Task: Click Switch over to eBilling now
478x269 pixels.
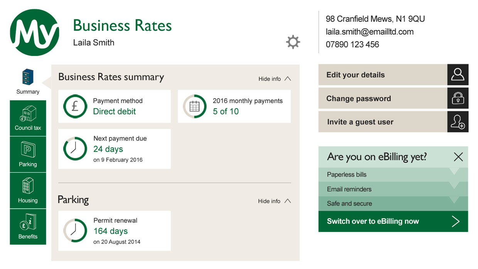Action: [x=393, y=221]
